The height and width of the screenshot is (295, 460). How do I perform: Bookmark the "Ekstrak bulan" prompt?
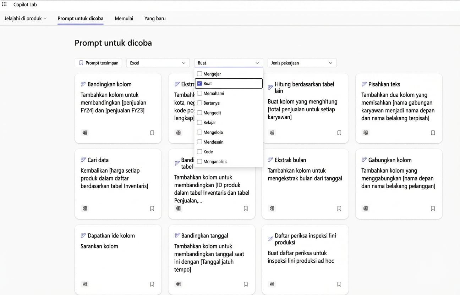[x=339, y=208]
